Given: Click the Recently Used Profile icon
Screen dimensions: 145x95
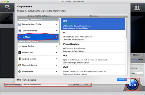Looking at the screenshot, I should [20, 24].
